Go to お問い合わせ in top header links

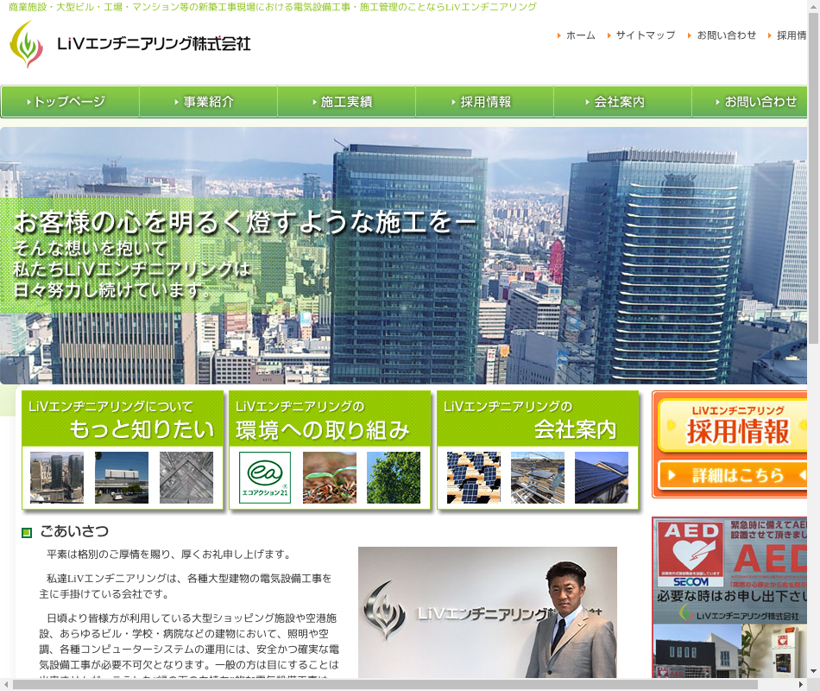727,35
